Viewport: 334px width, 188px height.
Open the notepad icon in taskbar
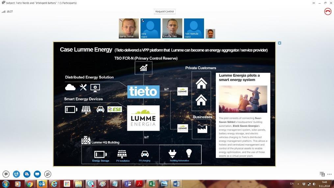pyautogui.click(x=115, y=184)
